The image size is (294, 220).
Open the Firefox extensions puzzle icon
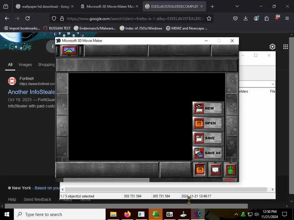coord(266,18)
